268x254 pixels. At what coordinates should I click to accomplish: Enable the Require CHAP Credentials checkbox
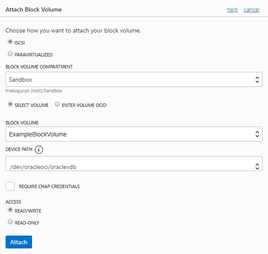(x=10, y=186)
